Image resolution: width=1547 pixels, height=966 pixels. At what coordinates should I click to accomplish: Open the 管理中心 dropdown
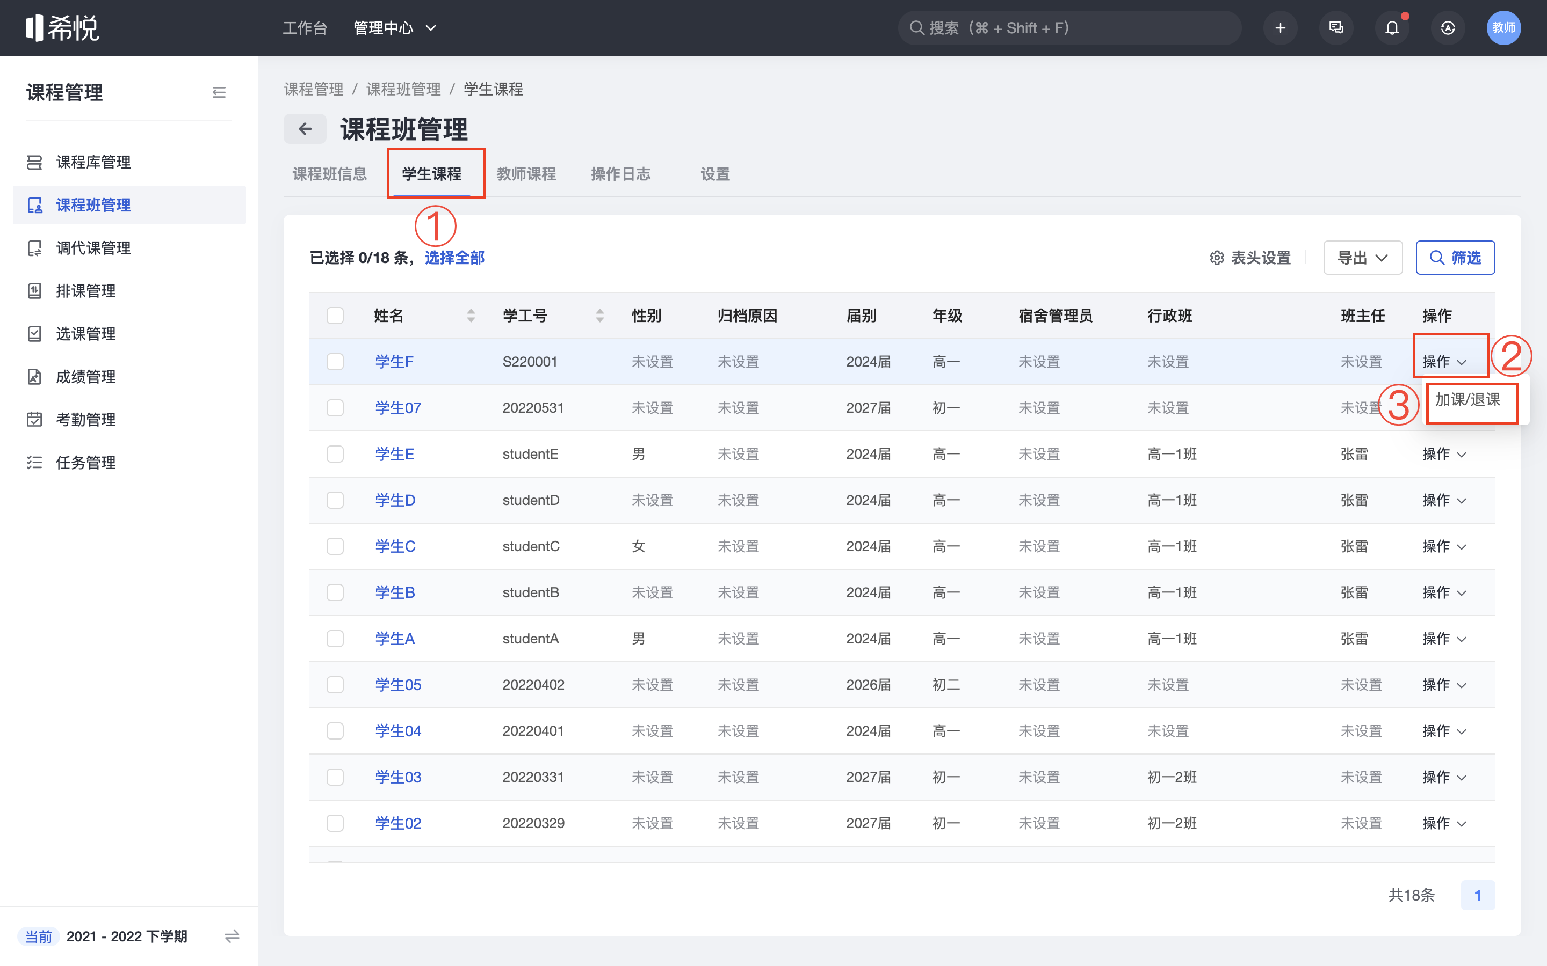tap(394, 27)
